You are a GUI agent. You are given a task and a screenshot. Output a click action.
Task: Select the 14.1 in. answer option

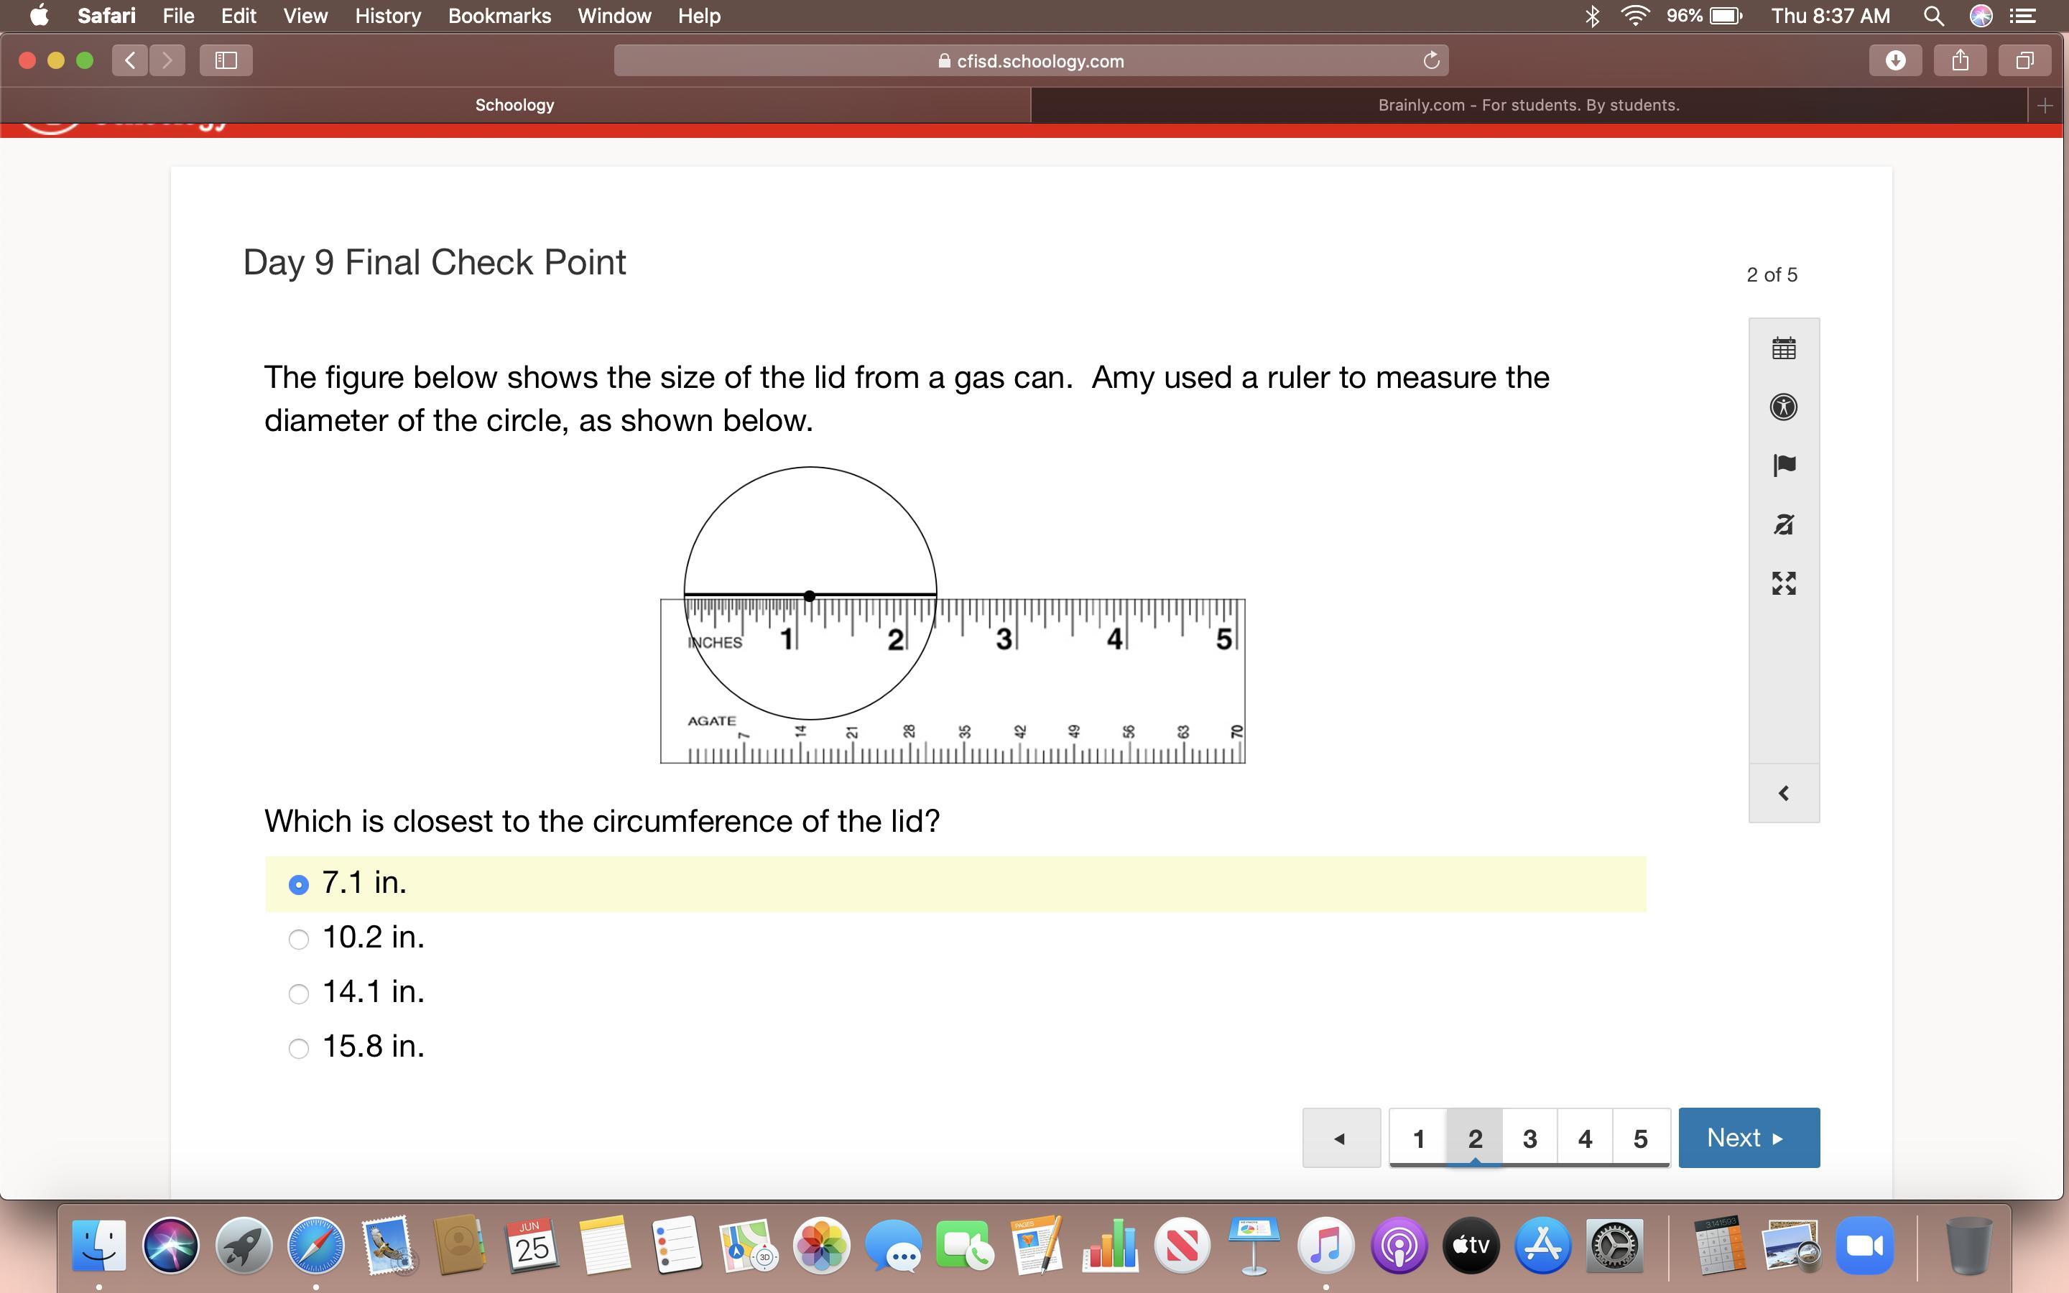click(298, 993)
